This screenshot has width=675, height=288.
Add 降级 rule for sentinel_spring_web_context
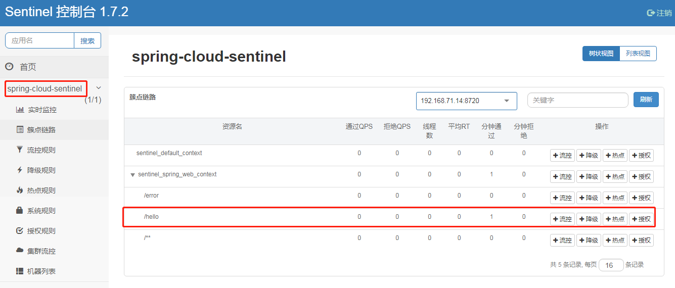[x=589, y=177]
